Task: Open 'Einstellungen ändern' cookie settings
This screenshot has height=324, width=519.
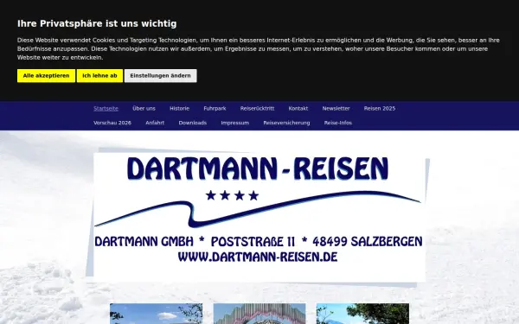Action: 160,76
